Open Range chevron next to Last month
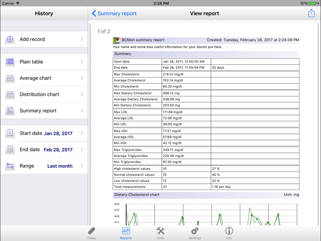This screenshot has width=321, height=241. [82, 166]
